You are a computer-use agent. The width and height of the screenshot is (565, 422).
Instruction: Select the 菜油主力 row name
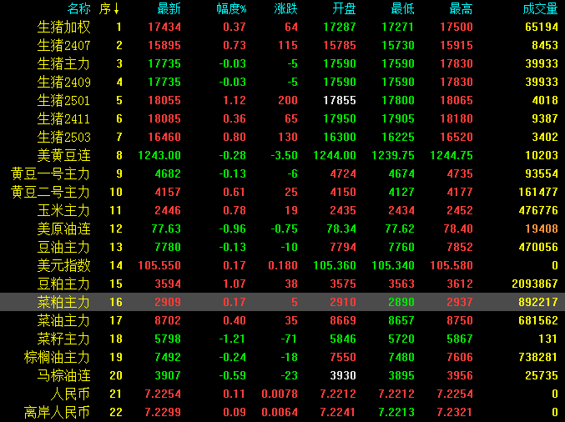pyautogui.click(x=63, y=320)
